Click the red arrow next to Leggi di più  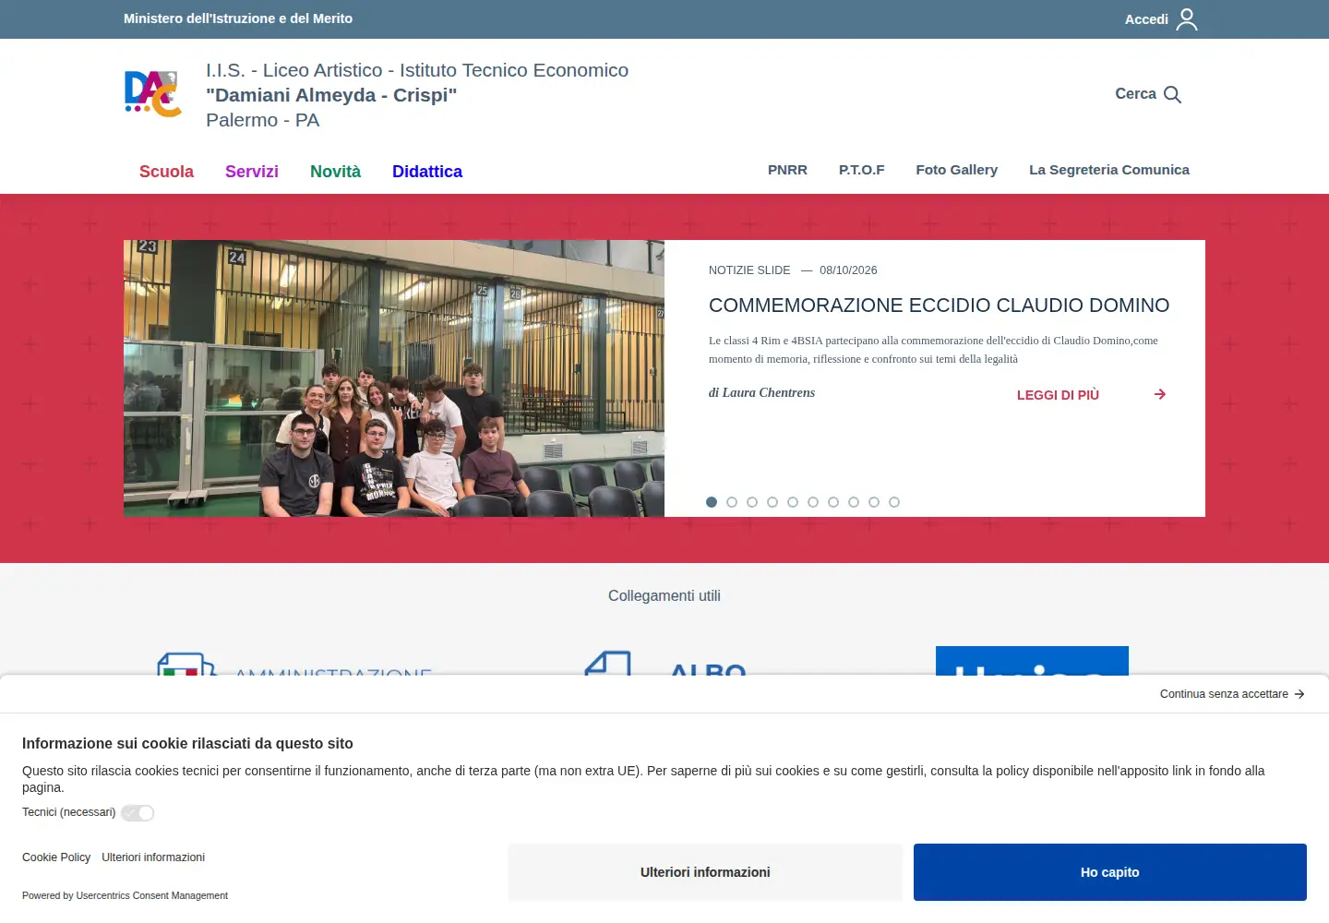click(x=1160, y=394)
